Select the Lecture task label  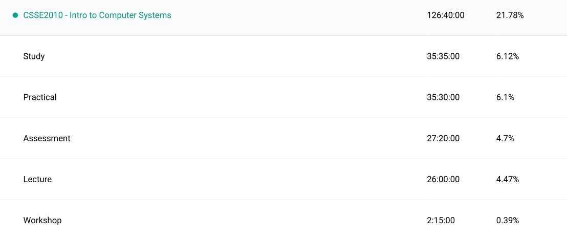pyautogui.click(x=37, y=179)
